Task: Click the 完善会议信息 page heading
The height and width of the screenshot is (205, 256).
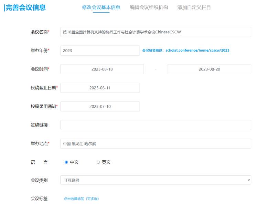Action: click(25, 8)
